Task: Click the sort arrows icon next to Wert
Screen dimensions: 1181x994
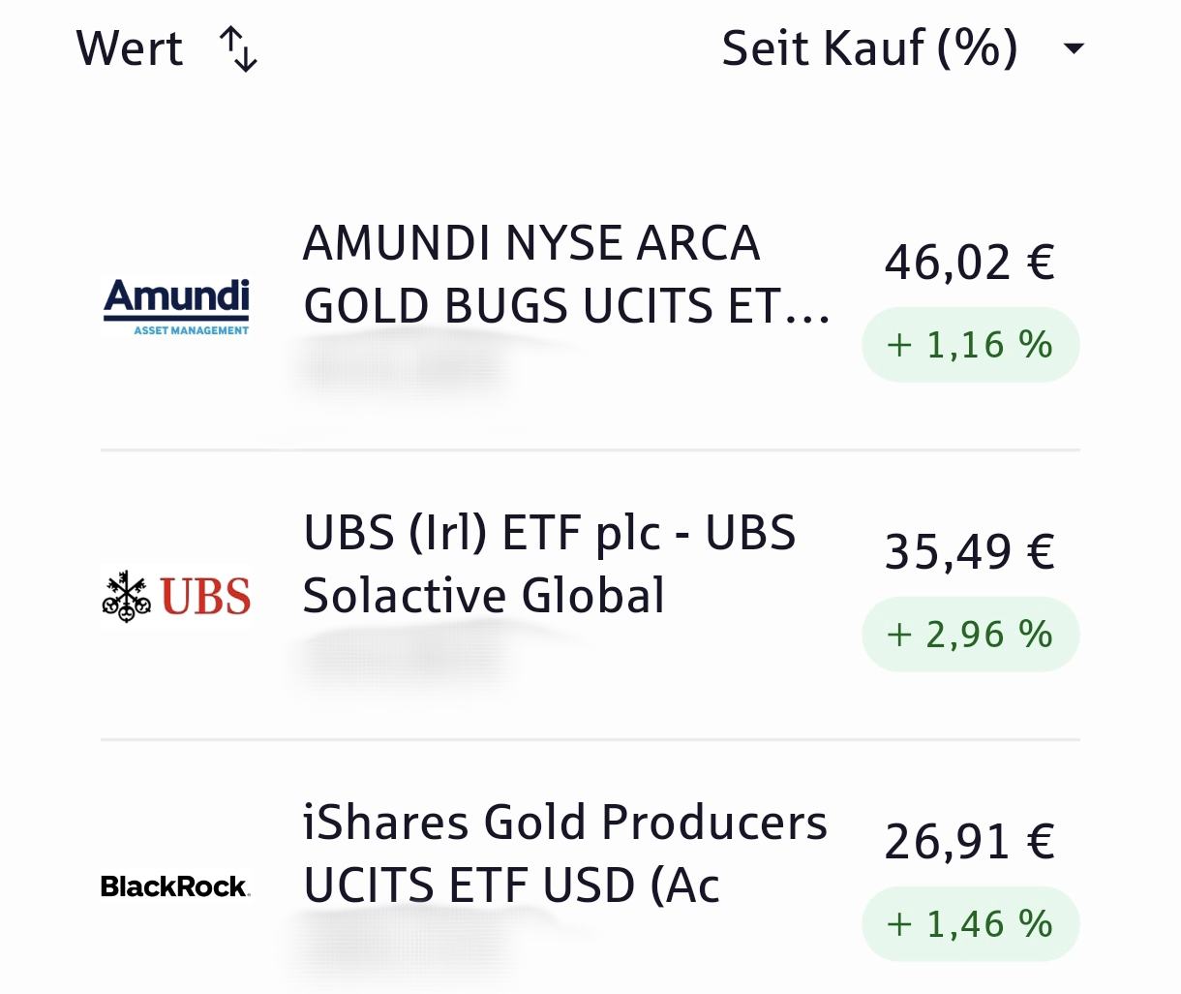Action: 238,49
